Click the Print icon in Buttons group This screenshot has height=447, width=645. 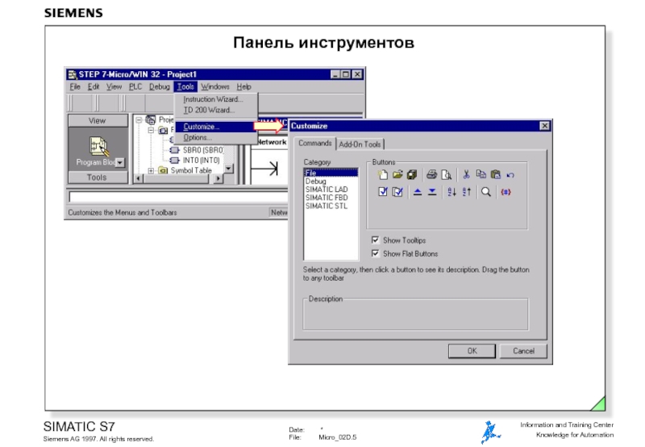pos(431,175)
